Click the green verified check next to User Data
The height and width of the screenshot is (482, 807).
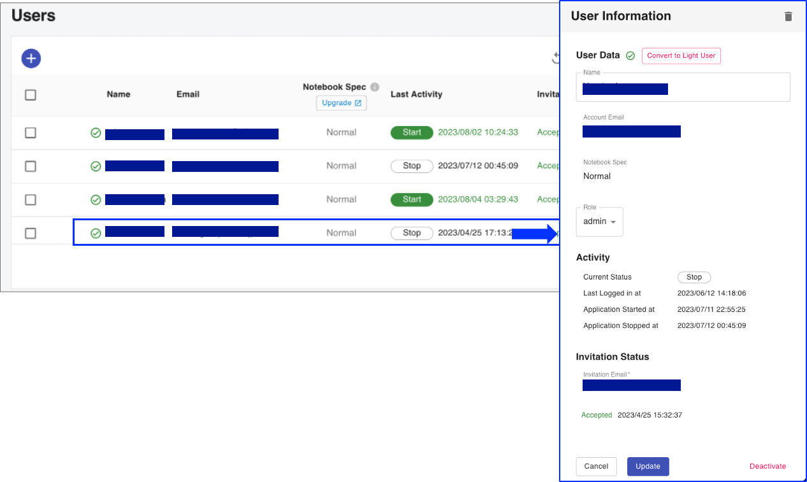630,56
